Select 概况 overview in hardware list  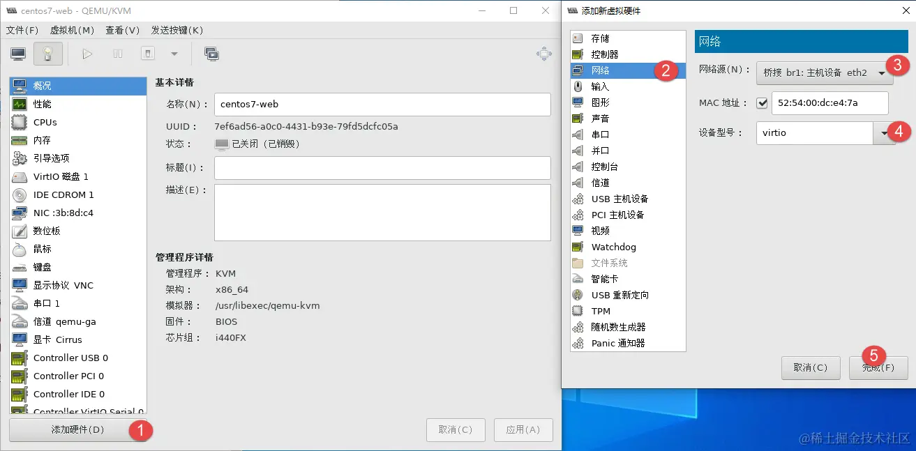pos(78,86)
